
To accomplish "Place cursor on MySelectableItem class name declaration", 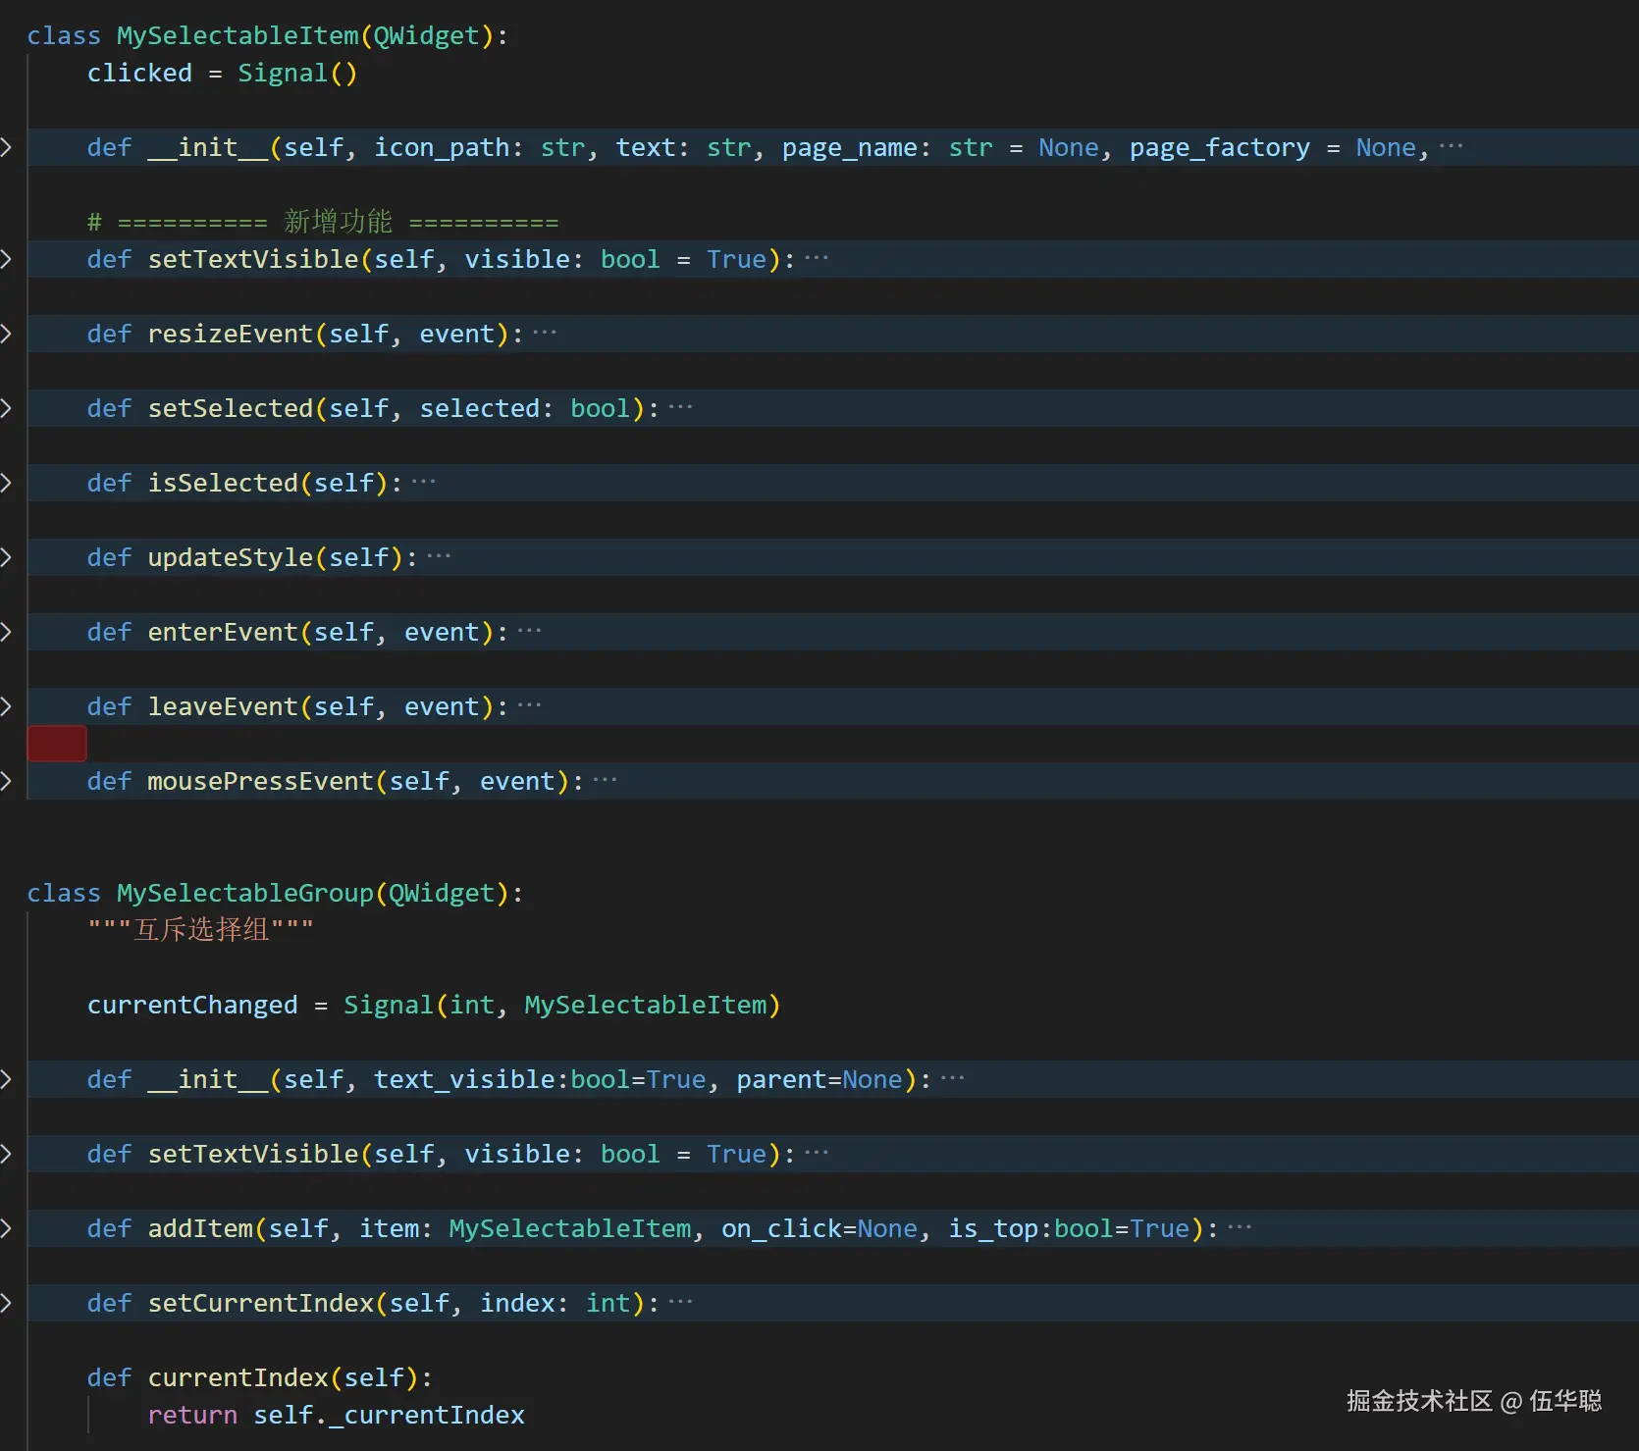I will 238,35.
